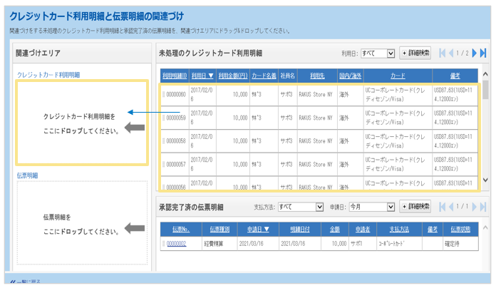The image size is (496, 288).
Task: Jump to first page of credit card statements
Action: point(443,53)
